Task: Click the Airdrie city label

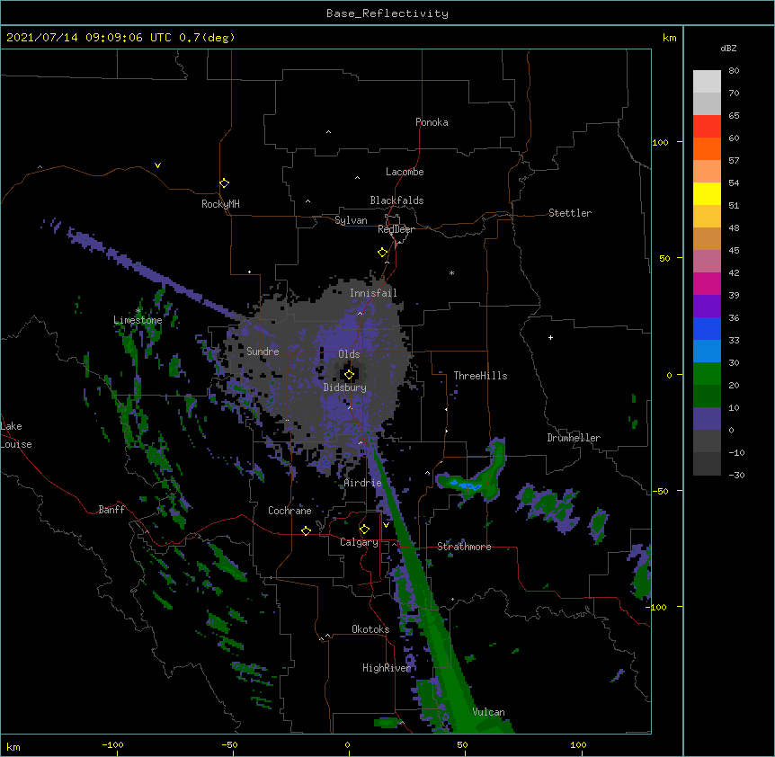Action: pyautogui.click(x=363, y=483)
